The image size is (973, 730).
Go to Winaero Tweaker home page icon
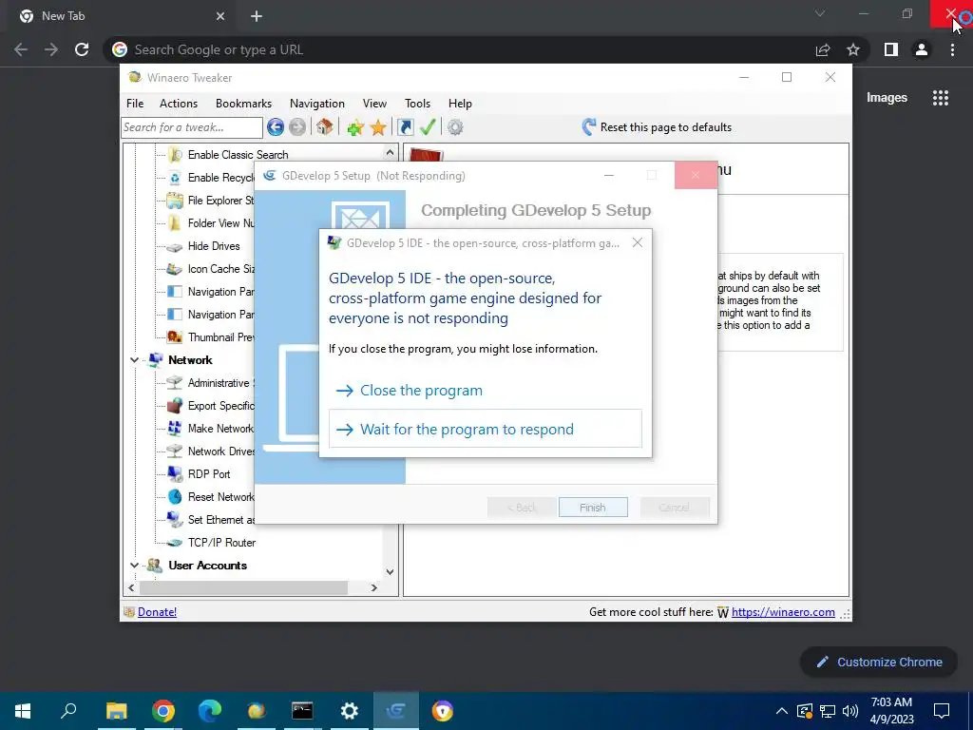pyautogui.click(x=325, y=127)
